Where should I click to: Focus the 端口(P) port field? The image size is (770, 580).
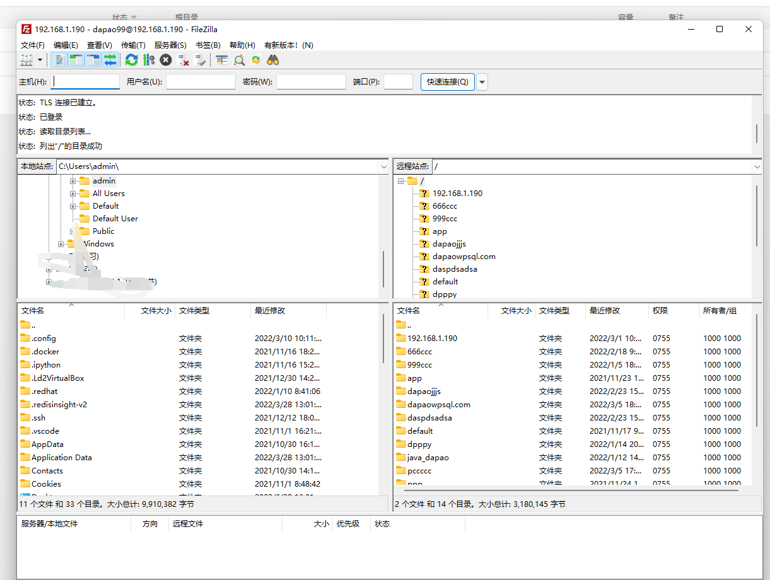click(x=398, y=82)
